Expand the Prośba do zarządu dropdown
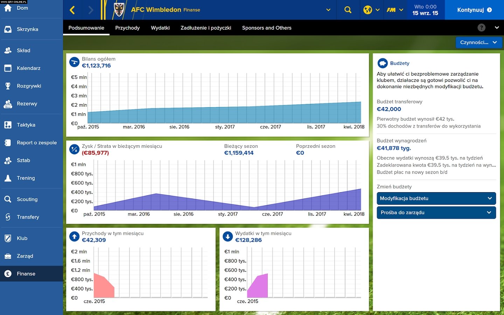504x315 pixels. [x=436, y=212]
